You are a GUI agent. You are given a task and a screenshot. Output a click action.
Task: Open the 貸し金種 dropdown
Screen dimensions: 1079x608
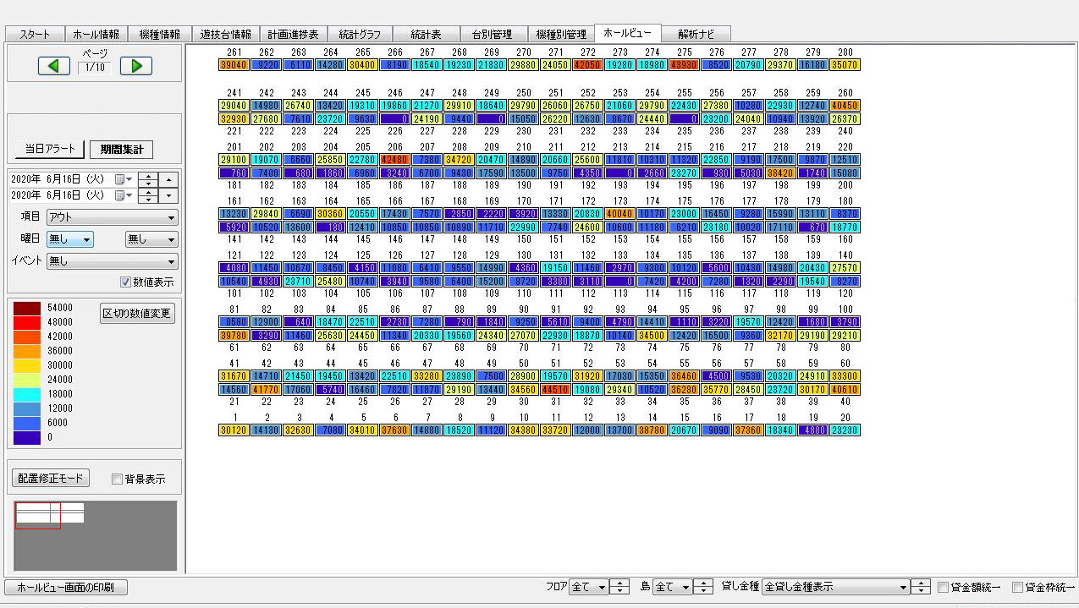coord(835,587)
